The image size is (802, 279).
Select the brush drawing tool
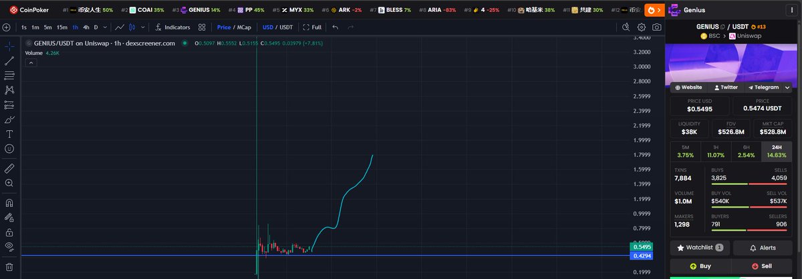pyautogui.click(x=9, y=119)
